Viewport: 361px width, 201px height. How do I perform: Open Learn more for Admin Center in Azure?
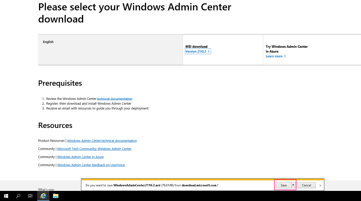[276, 56]
